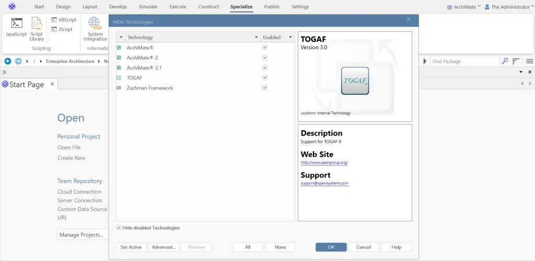Screen dimensions: 535x261
Task: Open the Technology column filter dropdown
Action: pyautogui.click(x=256, y=37)
